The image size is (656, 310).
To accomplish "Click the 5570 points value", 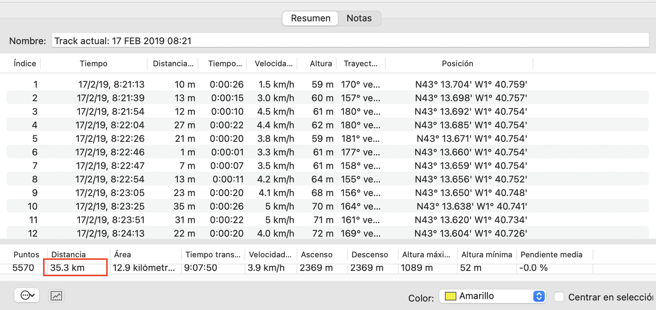I will [x=24, y=268].
